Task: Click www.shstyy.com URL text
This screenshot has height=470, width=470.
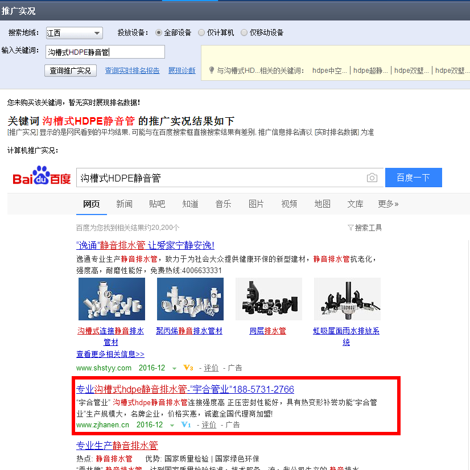Action: coord(104,368)
